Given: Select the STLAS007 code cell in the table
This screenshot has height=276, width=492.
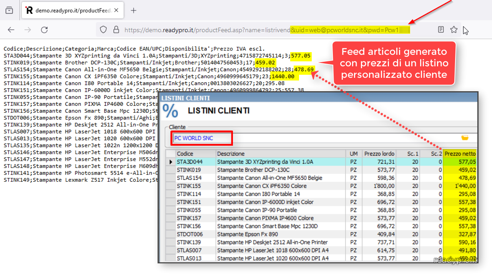Looking at the screenshot, I should pos(196,250).
